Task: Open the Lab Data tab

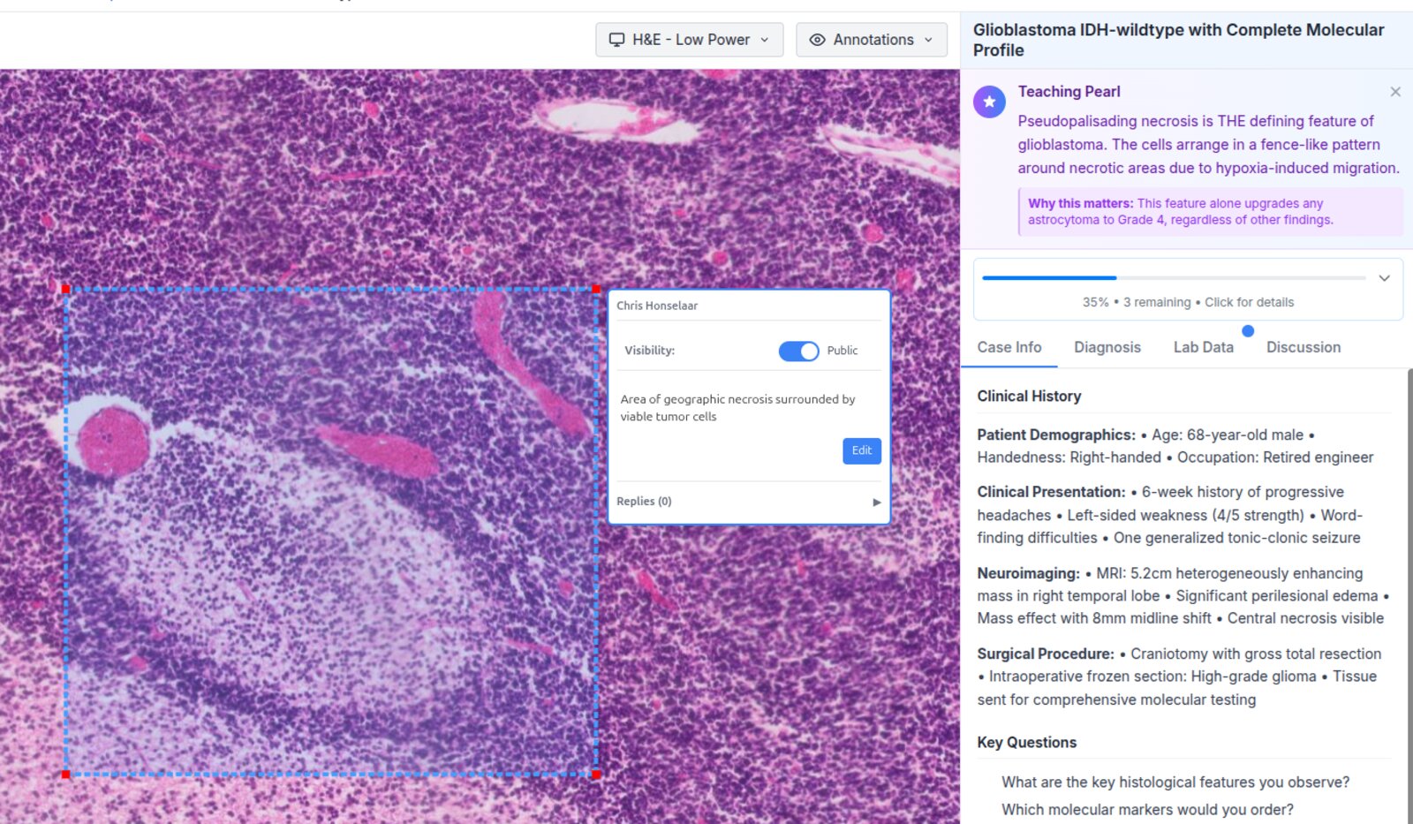Action: point(1203,347)
